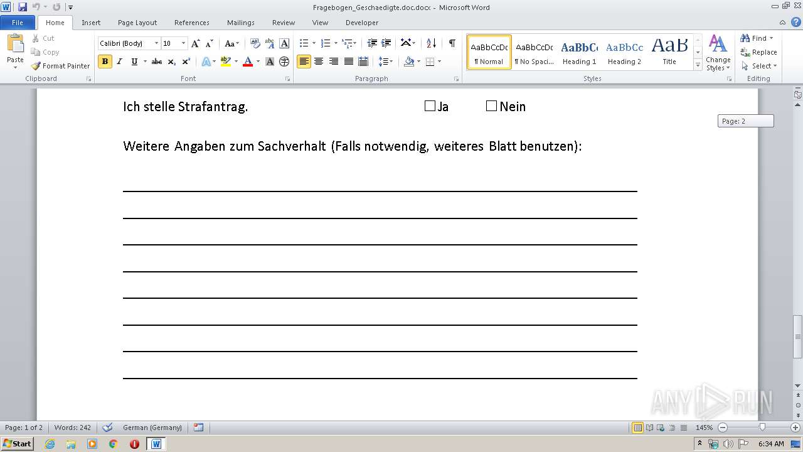Apply Distributed alignment
This screenshot has height=452, width=803.
coord(363,62)
